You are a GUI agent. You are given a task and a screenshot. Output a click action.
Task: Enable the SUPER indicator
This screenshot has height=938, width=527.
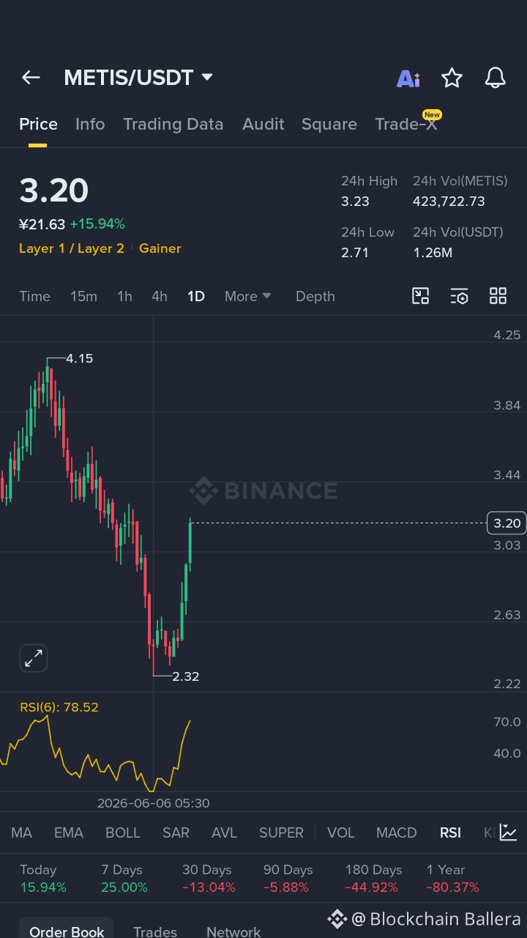(281, 832)
